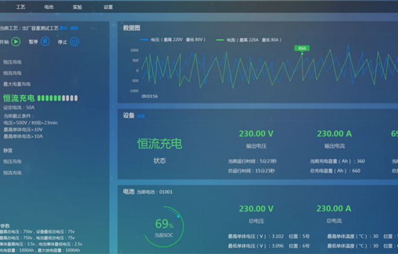This screenshot has width=398, height=254.
Task: Click the 230.00 V output voltage reading
Action: tap(256, 134)
